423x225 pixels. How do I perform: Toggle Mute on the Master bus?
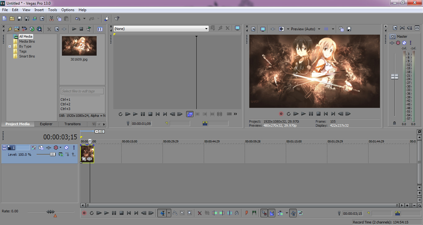pyautogui.click(x=404, y=43)
